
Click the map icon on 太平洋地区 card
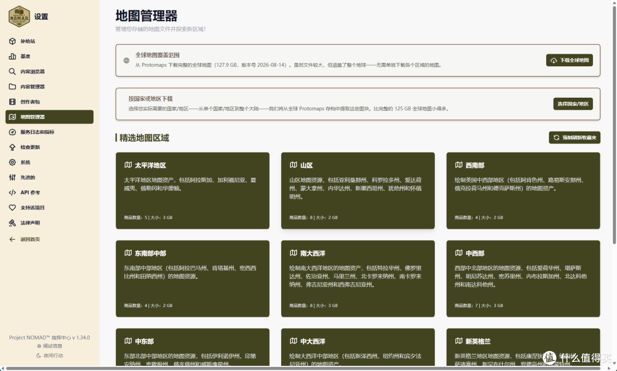(x=128, y=165)
